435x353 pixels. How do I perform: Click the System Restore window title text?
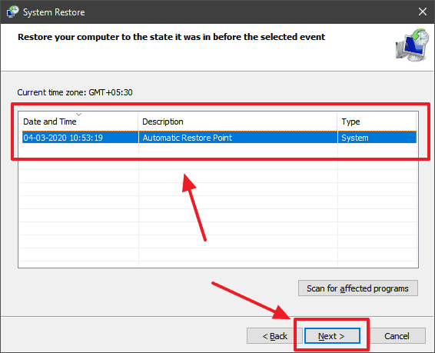coord(54,12)
